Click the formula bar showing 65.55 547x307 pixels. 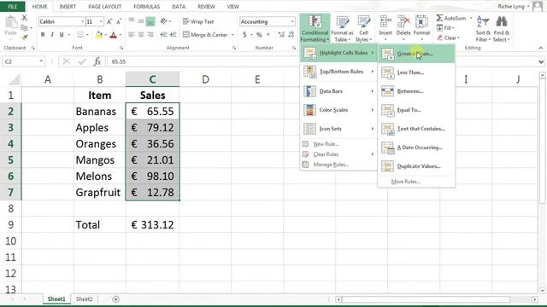(321, 61)
